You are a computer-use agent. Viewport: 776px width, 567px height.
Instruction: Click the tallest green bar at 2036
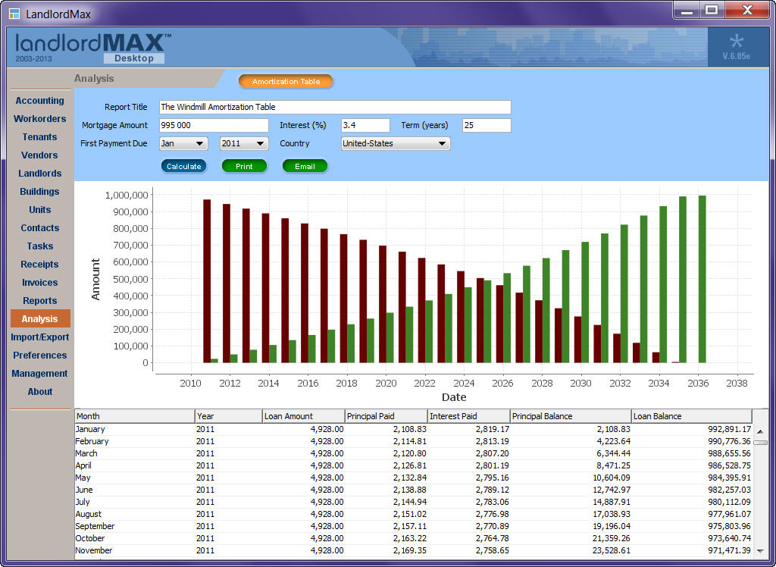tap(702, 279)
